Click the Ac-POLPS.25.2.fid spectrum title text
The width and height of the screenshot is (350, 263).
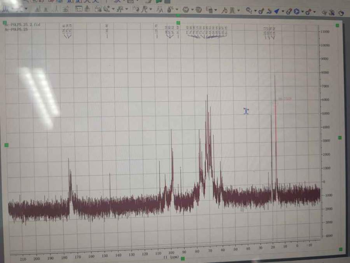tap(23, 25)
